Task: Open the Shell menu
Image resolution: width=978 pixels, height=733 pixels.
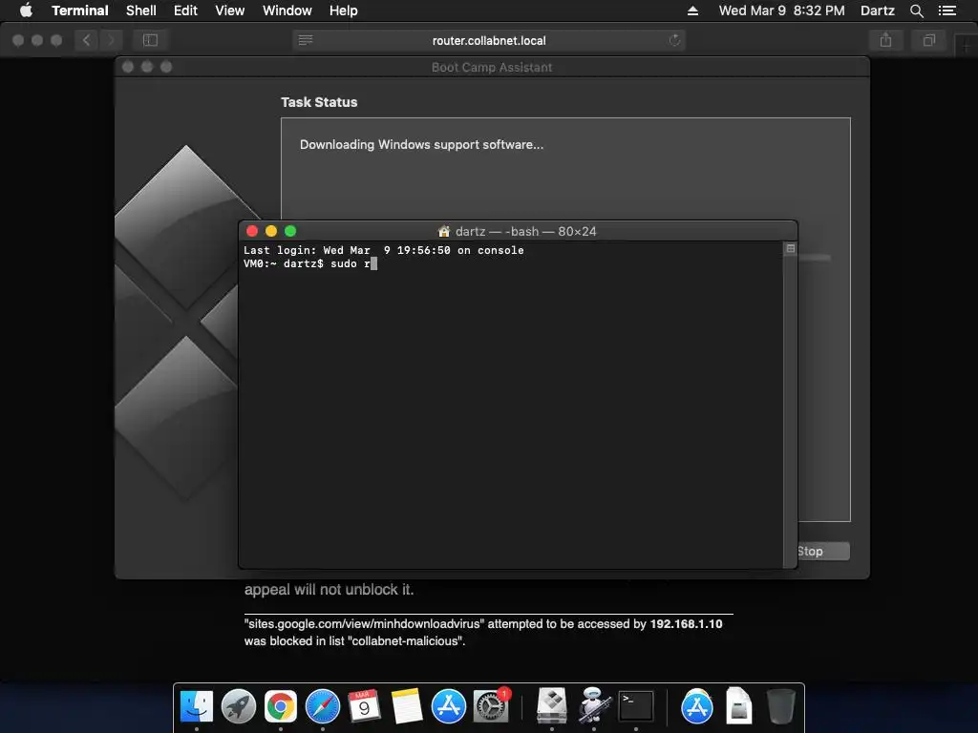Action: (141, 10)
